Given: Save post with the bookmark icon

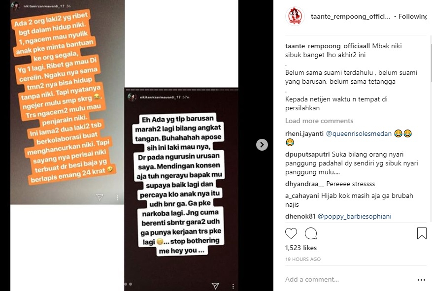Looking at the screenshot, I should pyautogui.click(x=422, y=233).
